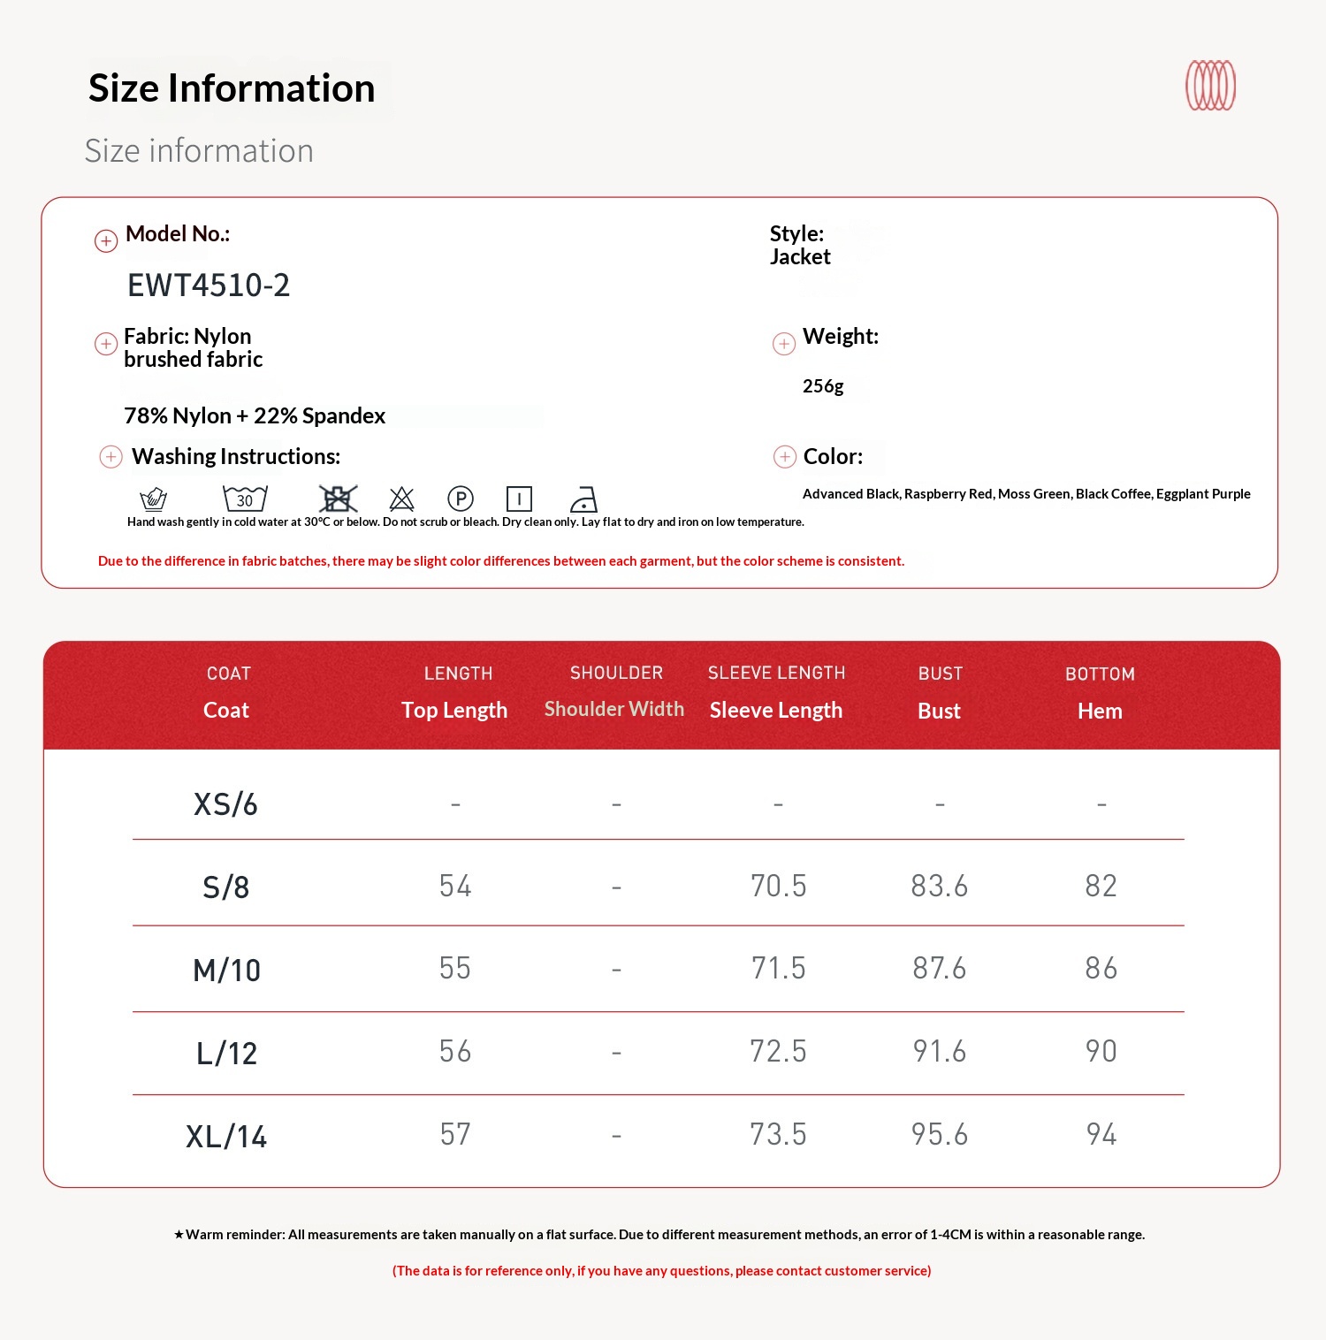Select the Sleeve Length column header
The image size is (1326, 1340).
776,710
